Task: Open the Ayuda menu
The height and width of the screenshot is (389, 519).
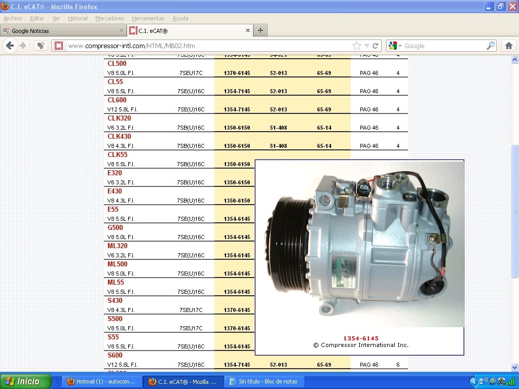Action: tap(180, 18)
